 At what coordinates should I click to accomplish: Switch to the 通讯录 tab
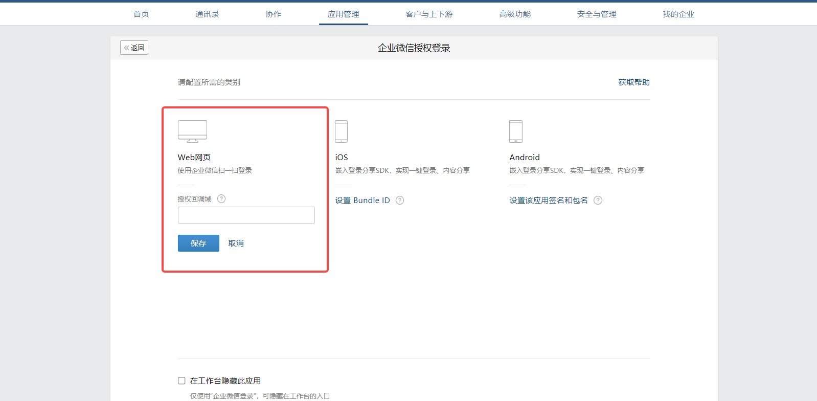(x=207, y=14)
